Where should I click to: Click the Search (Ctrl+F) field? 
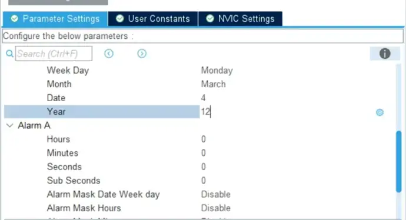(x=54, y=54)
